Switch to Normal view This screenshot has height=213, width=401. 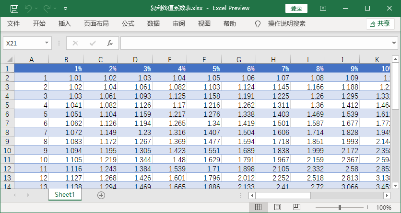[258, 207]
